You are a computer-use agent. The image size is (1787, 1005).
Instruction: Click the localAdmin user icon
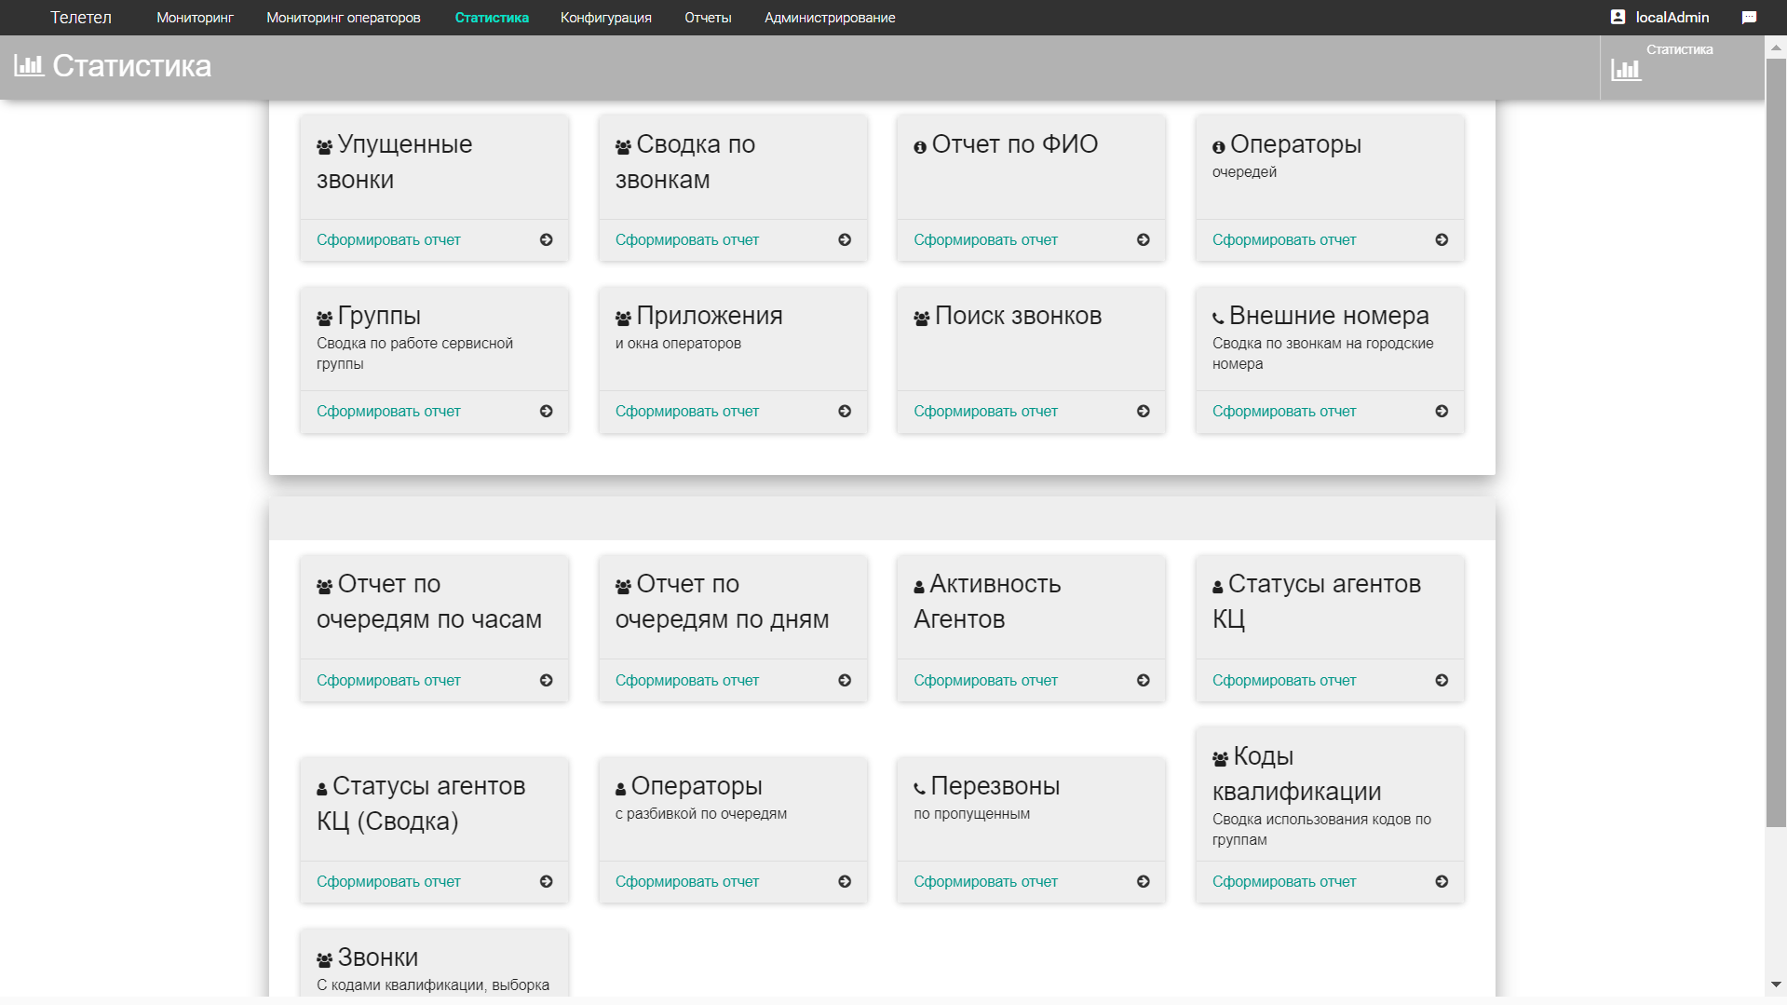click(1618, 17)
